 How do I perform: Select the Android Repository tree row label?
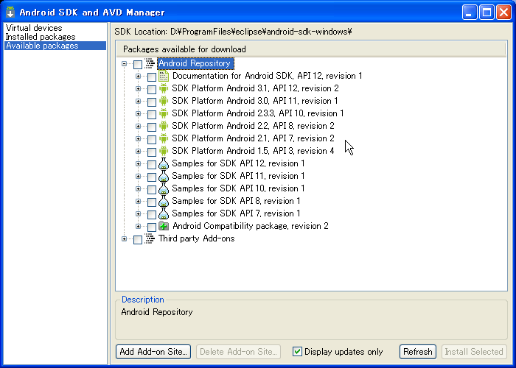(x=195, y=63)
